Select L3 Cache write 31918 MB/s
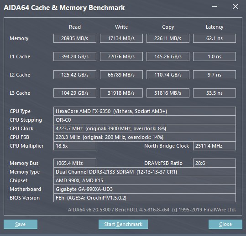 [x=121, y=93]
